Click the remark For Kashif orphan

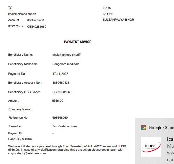point(65,126)
